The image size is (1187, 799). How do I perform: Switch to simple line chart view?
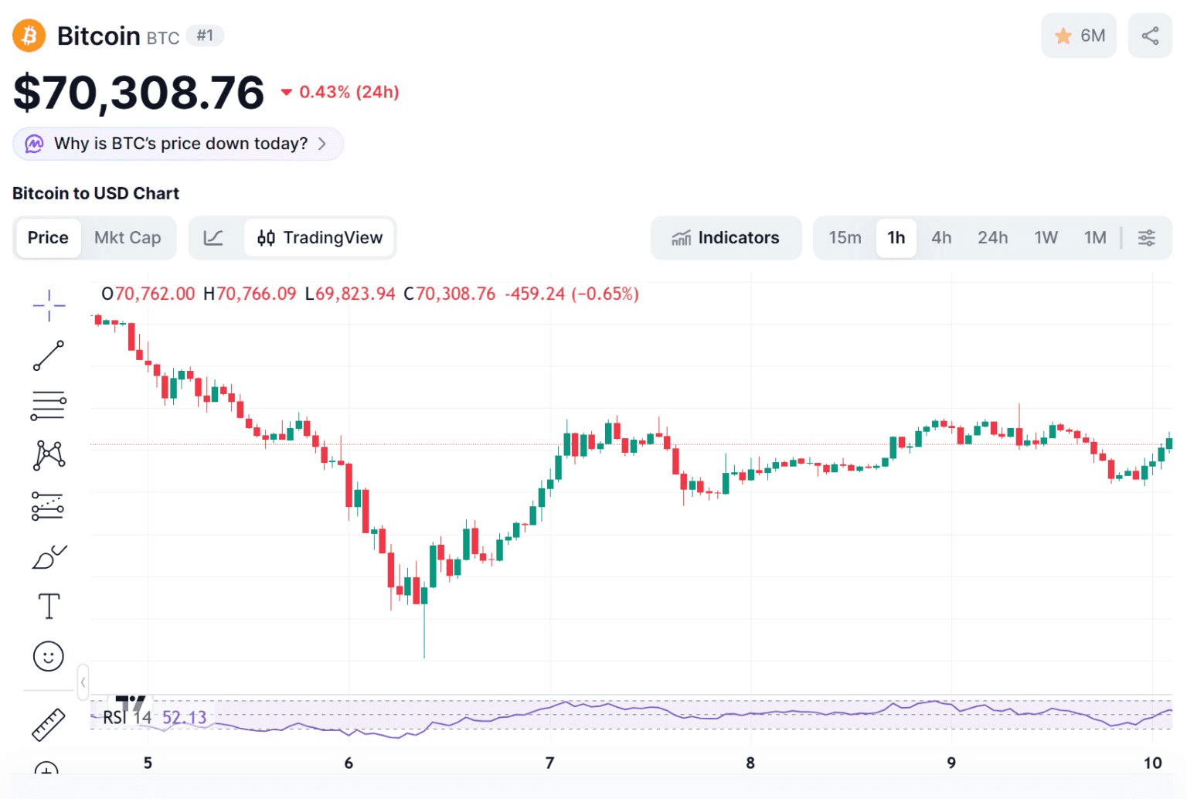tap(213, 238)
